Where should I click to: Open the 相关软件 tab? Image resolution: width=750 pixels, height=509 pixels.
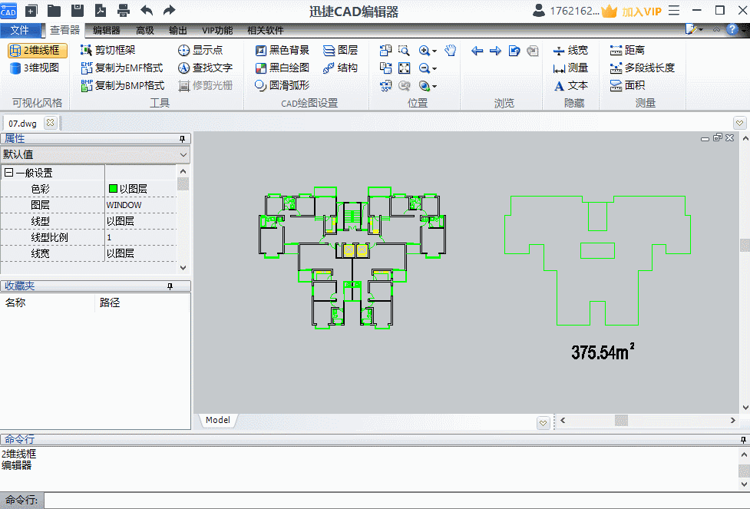[x=266, y=30]
